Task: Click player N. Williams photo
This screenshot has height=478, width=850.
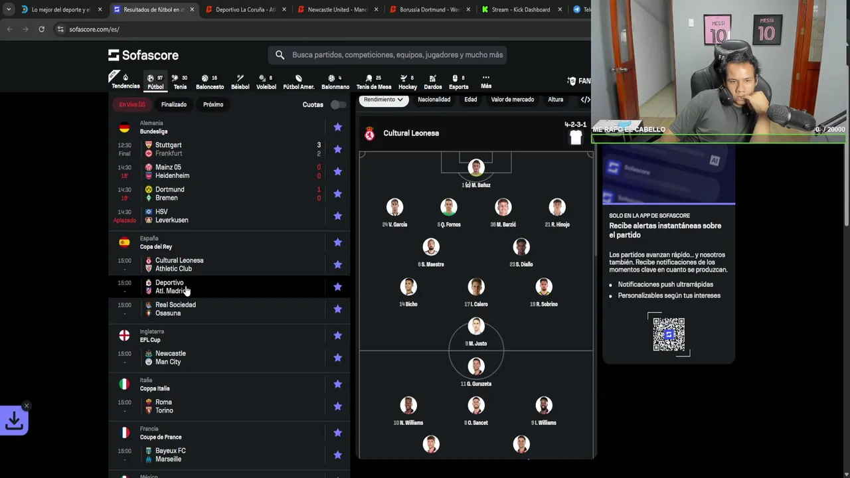Action: pyautogui.click(x=408, y=406)
